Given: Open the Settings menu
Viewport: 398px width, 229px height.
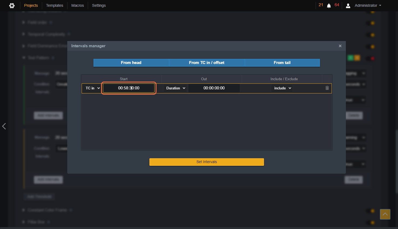Looking at the screenshot, I should [x=99, y=5].
